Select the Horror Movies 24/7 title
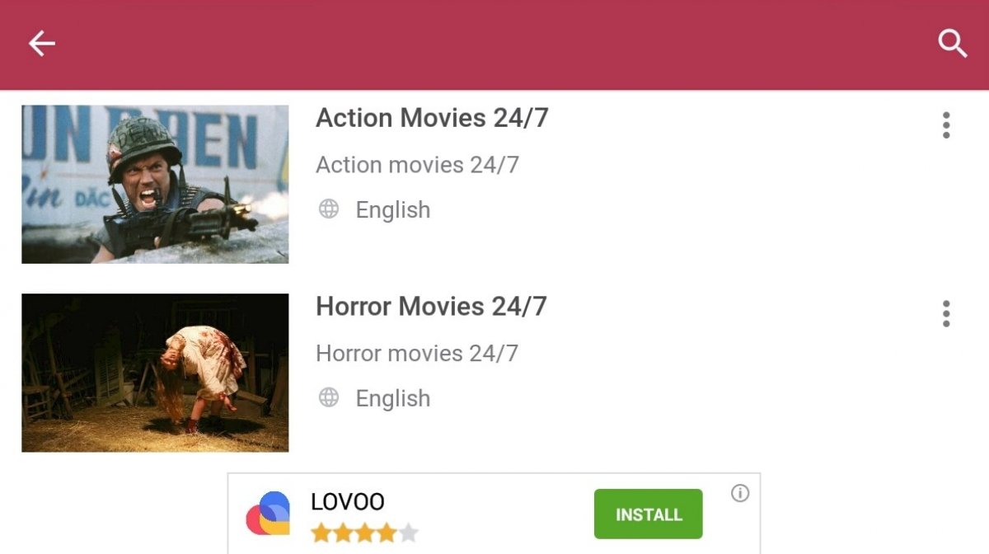This screenshot has width=989, height=554. click(x=431, y=308)
